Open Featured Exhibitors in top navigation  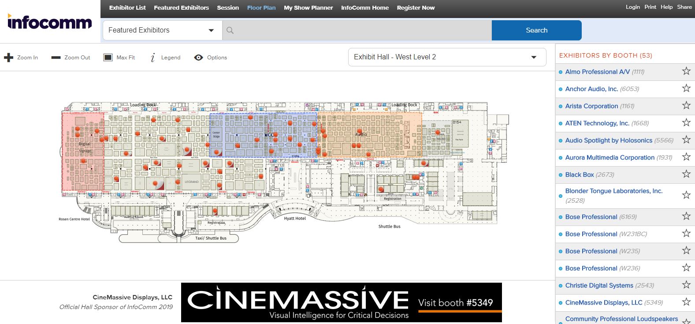pos(181,7)
